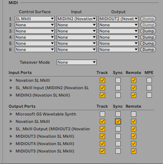Disable Remote for Novation SL MkIII input
This screenshot has width=163, height=164.
point(133,81)
